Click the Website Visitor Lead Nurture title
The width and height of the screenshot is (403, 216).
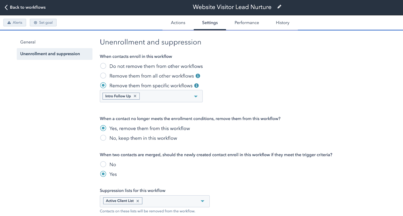pyautogui.click(x=232, y=7)
